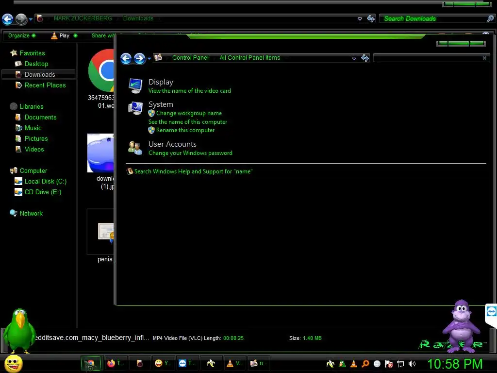Open recent pages dropdown in Control Panel
The height and width of the screenshot is (373, 497).
[149, 59]
